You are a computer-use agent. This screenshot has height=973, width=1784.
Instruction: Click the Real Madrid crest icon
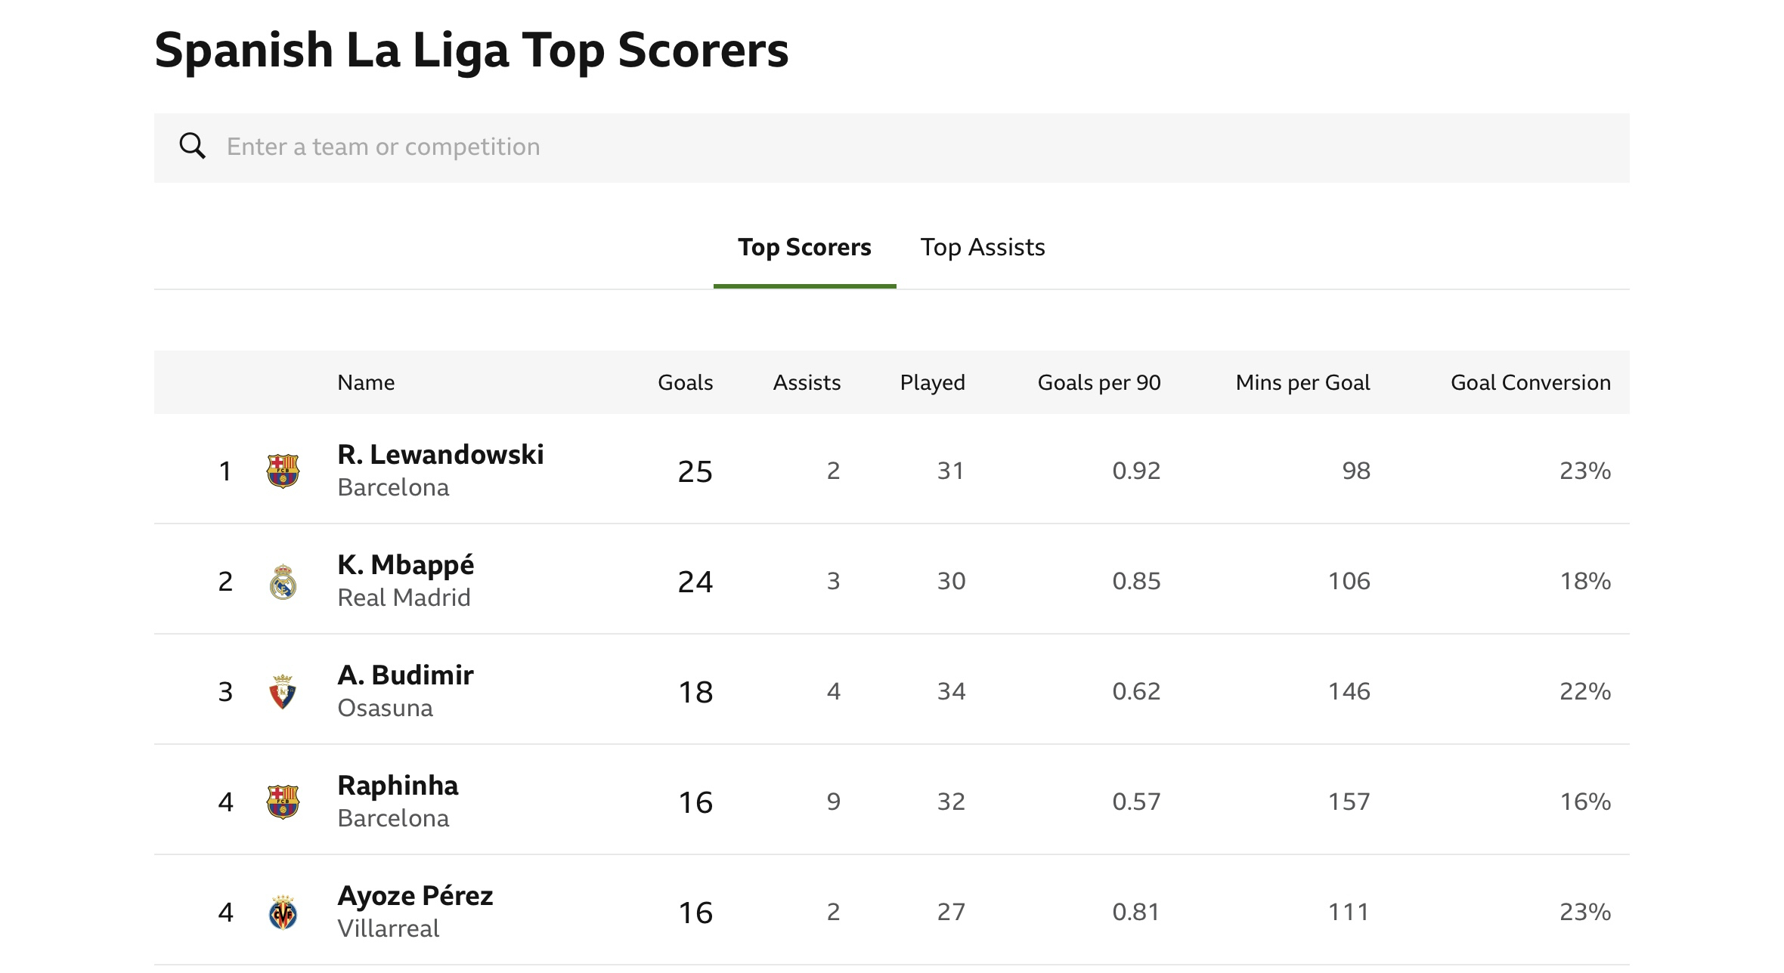click(283, 581)
